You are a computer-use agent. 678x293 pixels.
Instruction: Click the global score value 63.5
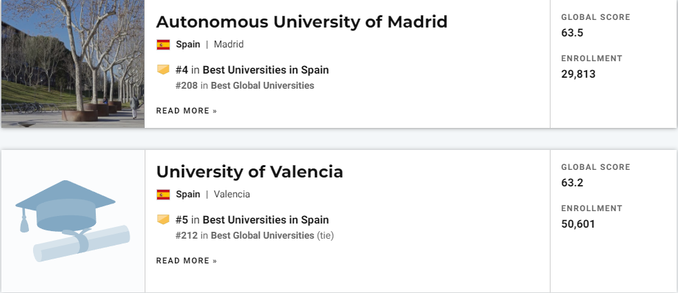click(x=572, y=33)
